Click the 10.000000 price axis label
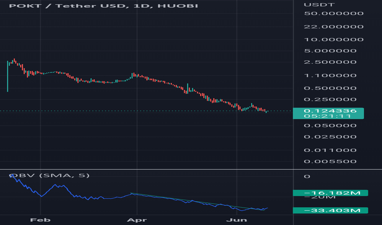 (x=334, y=39)
